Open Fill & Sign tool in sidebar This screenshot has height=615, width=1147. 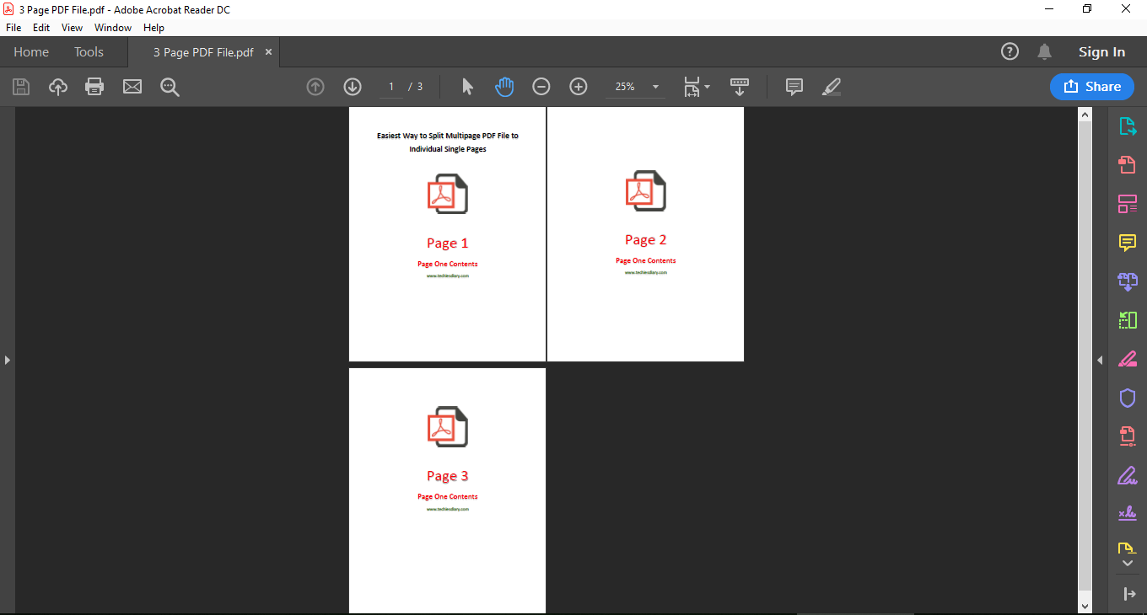[1128, 475]
